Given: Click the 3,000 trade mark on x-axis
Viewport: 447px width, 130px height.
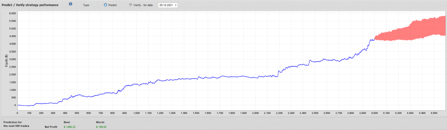Looking at the screenshot, I should pos(374,113).
